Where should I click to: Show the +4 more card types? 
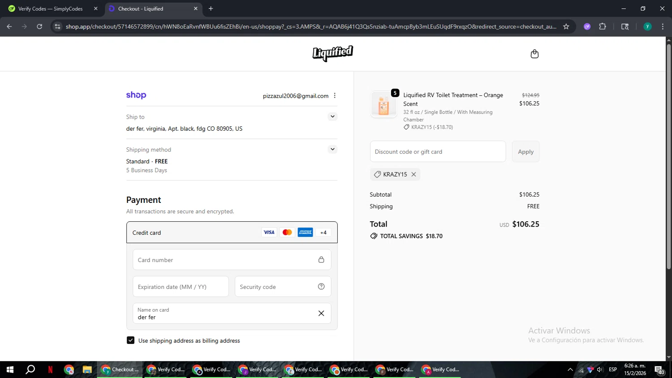coord(323,232)
